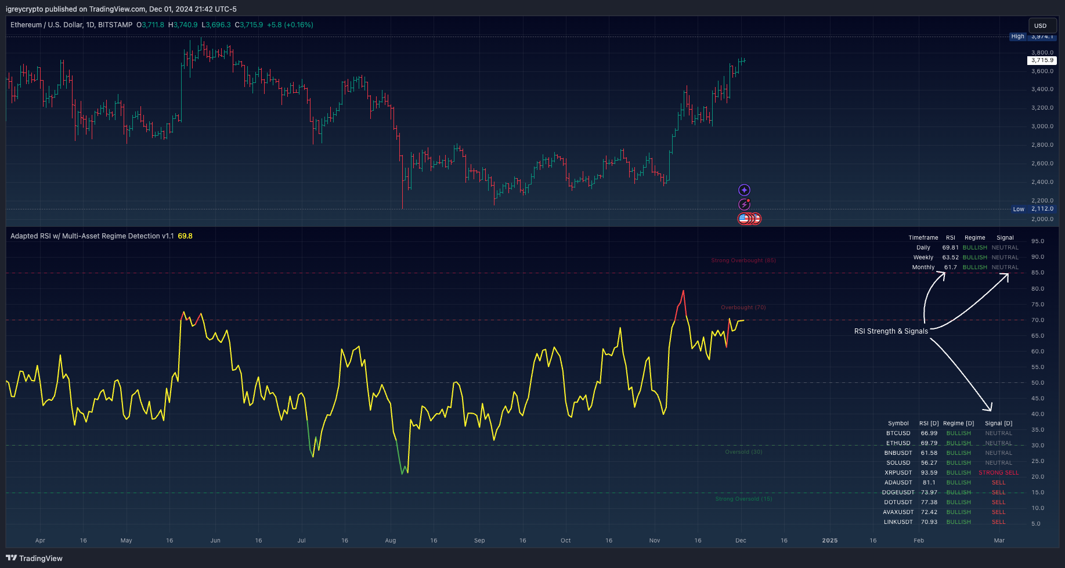Click the Weekly RSI value 63.52

[x=951, y=258]
